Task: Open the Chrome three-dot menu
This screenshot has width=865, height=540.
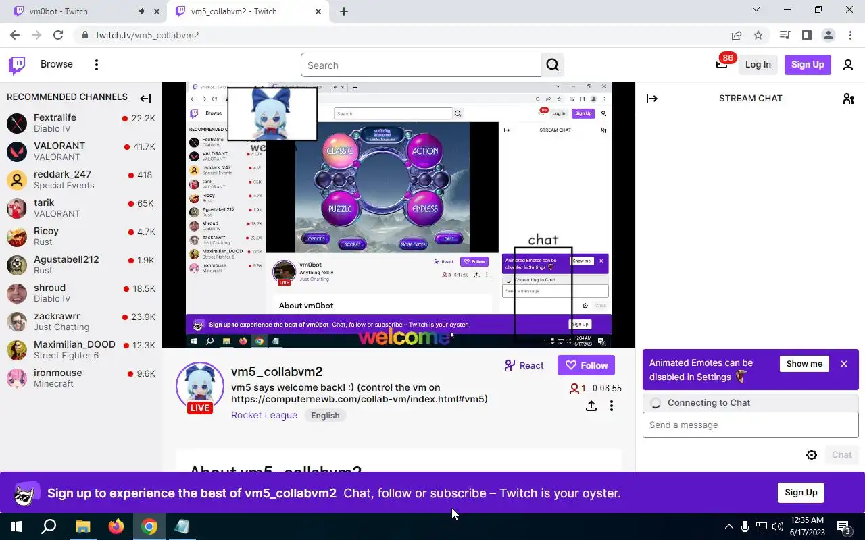Action: click(849, 35)
